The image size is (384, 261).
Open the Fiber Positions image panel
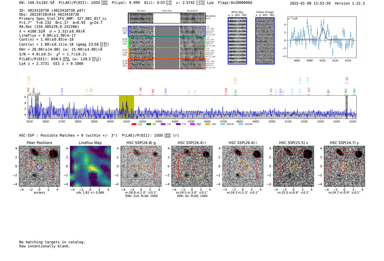pos(39,166)
